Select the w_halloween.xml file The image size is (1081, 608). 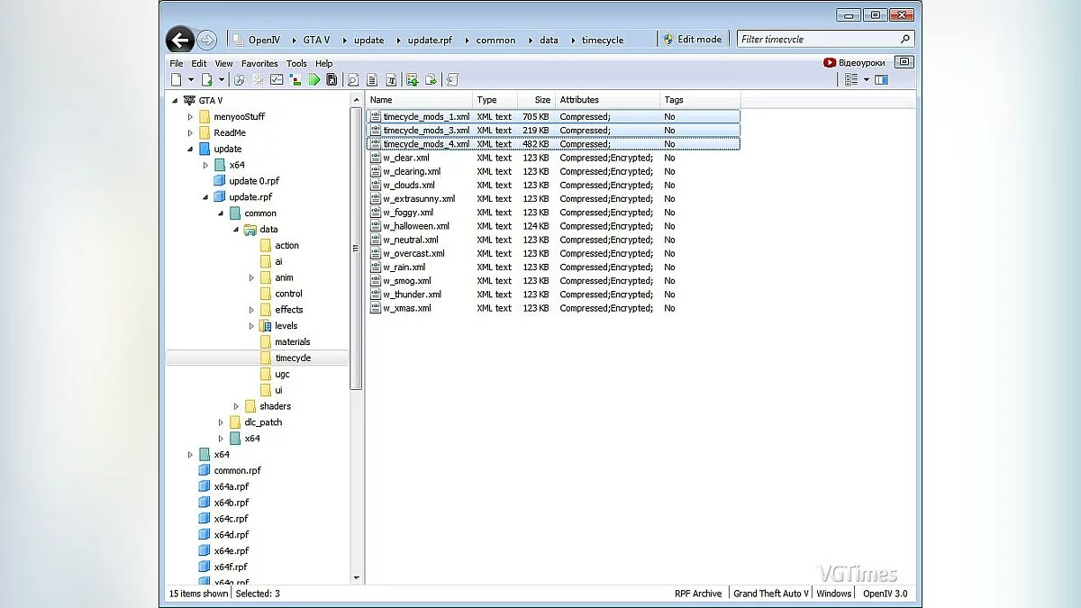[415, 226]
